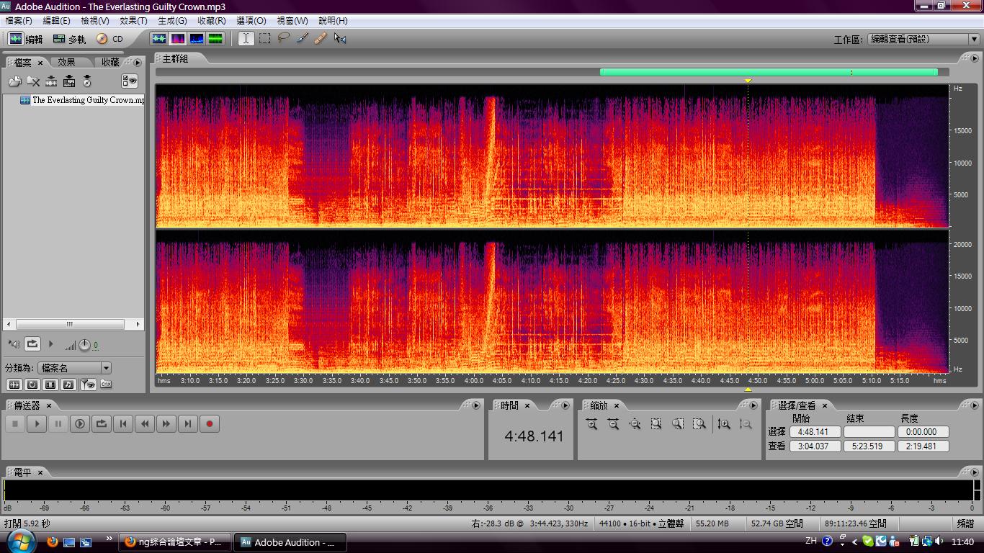
Task: Open the 分類為 sort dropdown
Action: 74,368
